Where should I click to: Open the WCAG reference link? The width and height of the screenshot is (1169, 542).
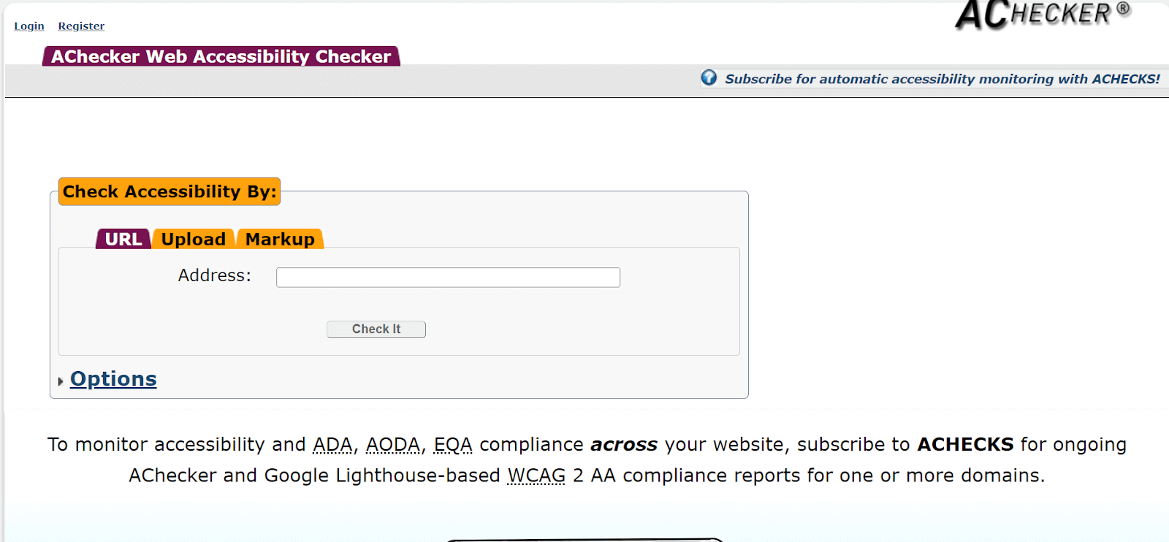coord(536,475)
